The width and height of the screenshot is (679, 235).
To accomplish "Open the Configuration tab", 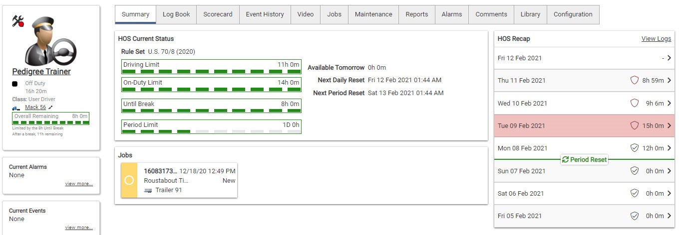I will tap(573, 14).
